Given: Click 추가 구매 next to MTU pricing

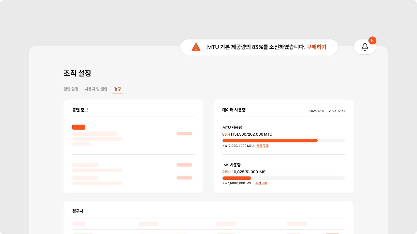Looking at the screenshot, I should click(x=262, y=146).
